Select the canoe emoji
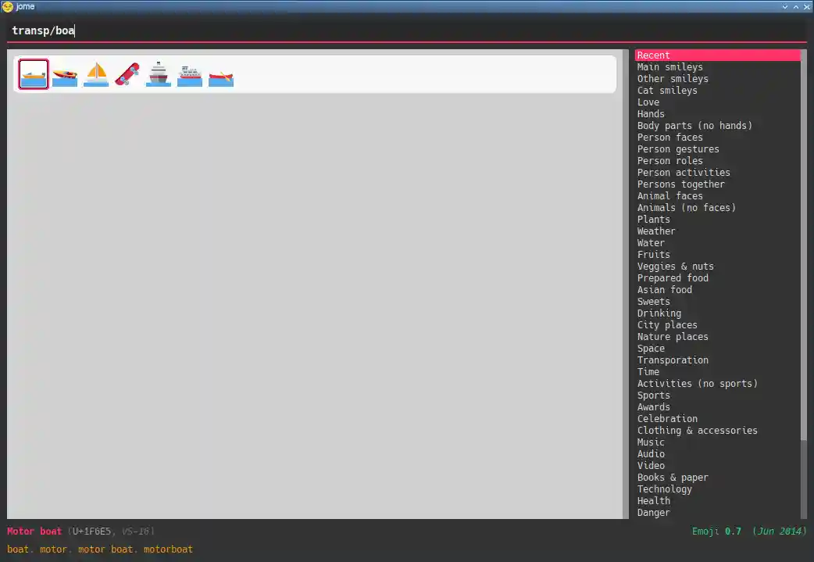 (221, 74)
